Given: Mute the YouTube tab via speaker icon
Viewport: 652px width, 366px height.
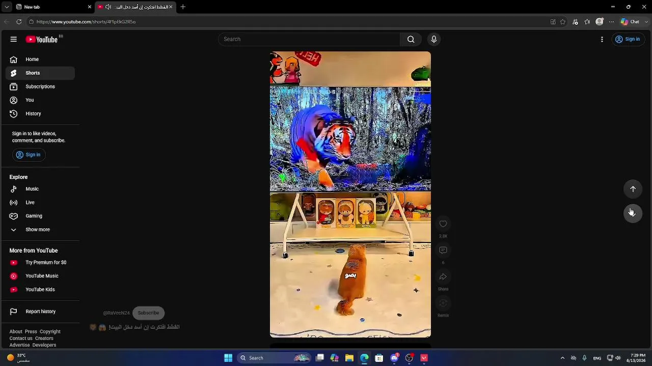Looking at the screenshot, I should [x=108, y=7].
